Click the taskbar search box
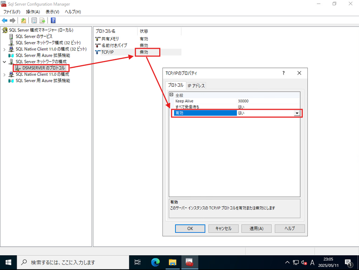 [73, 262]
